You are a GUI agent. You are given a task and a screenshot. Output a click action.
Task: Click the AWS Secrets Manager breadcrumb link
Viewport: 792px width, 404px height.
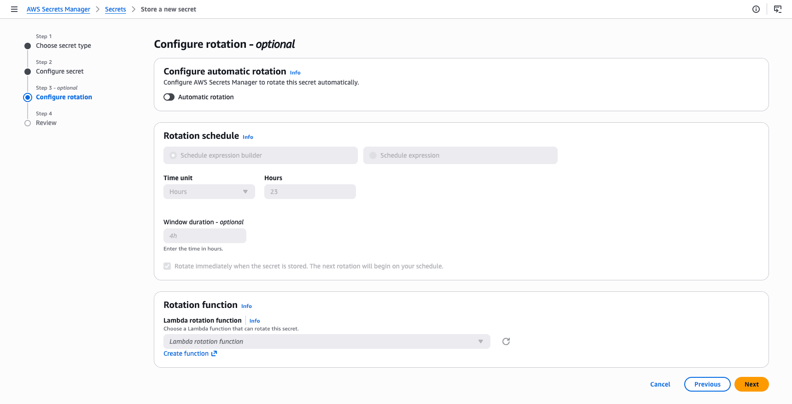[58, 9]
